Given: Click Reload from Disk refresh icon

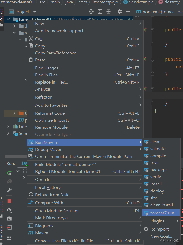Looking at the screenshot, I should pyautogui.click(x=31, y=195).
